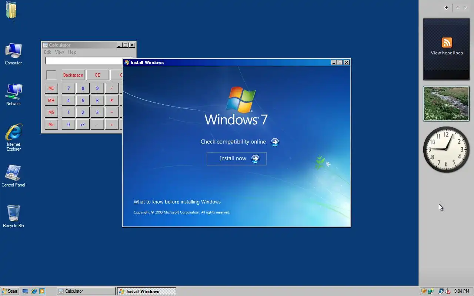The height and width of the screenshot is (296, 474).
Task: Click digit 3 on Calculator
Action: (x=97, y=112)
